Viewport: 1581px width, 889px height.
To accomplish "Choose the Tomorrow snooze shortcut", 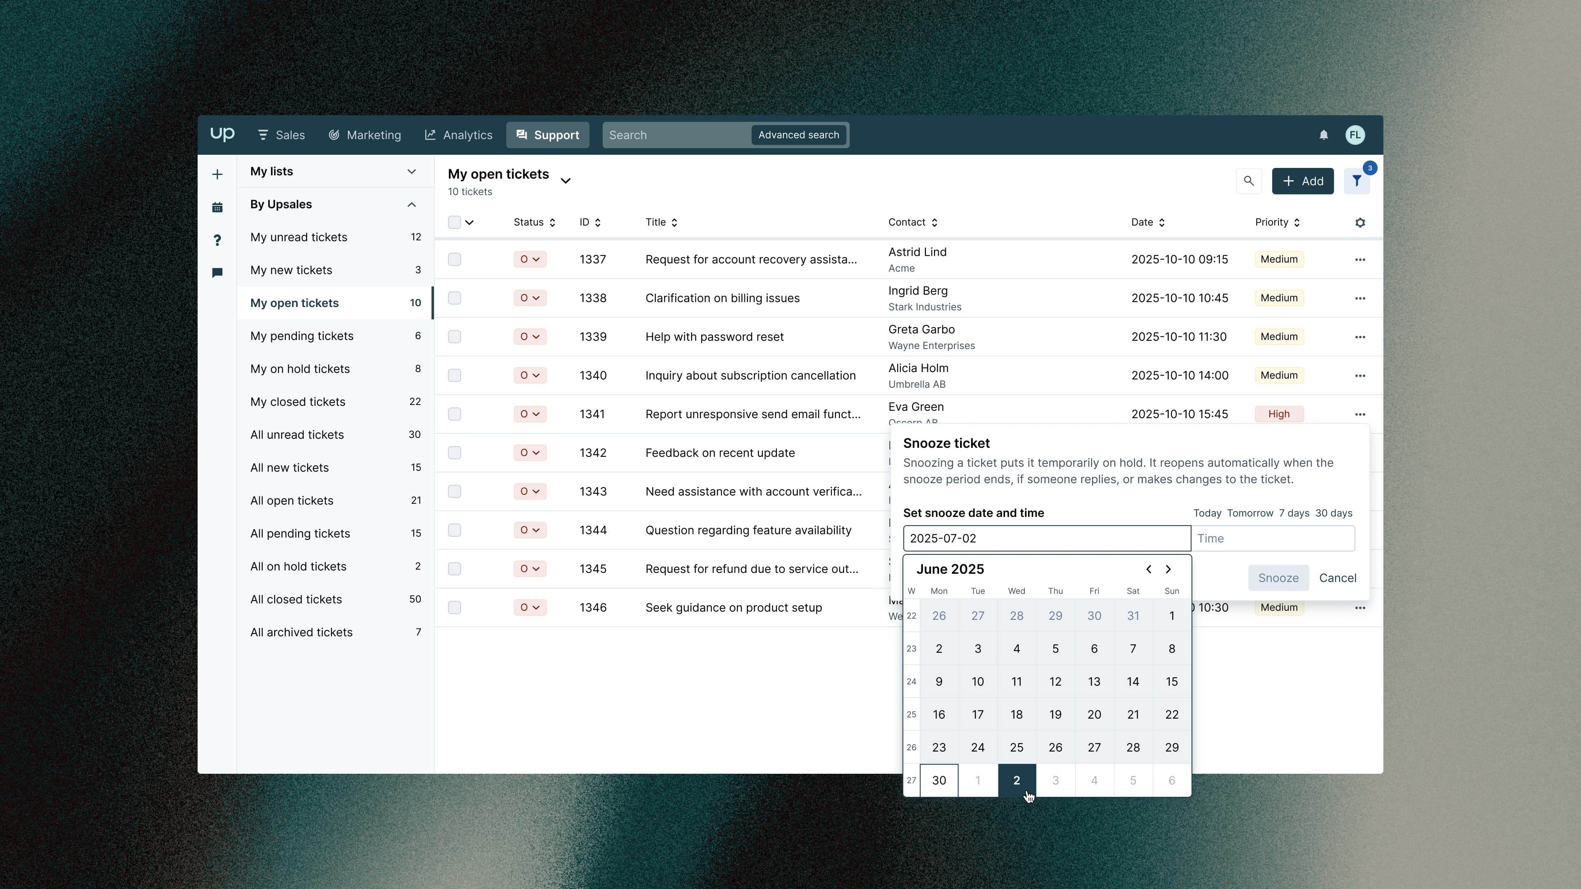I will pos(1250,513).
